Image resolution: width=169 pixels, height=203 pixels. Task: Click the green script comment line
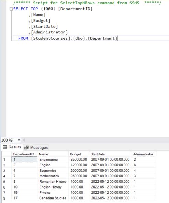pos(87,3)
